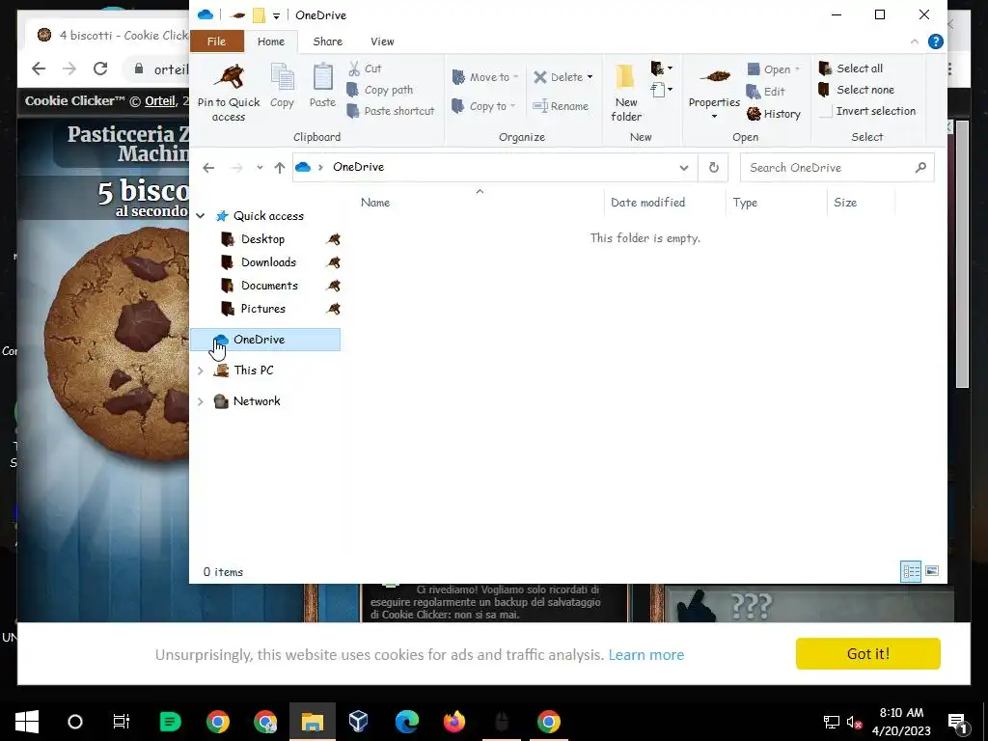Open Task View on the taskbar
This screenshot has height=741, width=988.
[x=121, y=722]
